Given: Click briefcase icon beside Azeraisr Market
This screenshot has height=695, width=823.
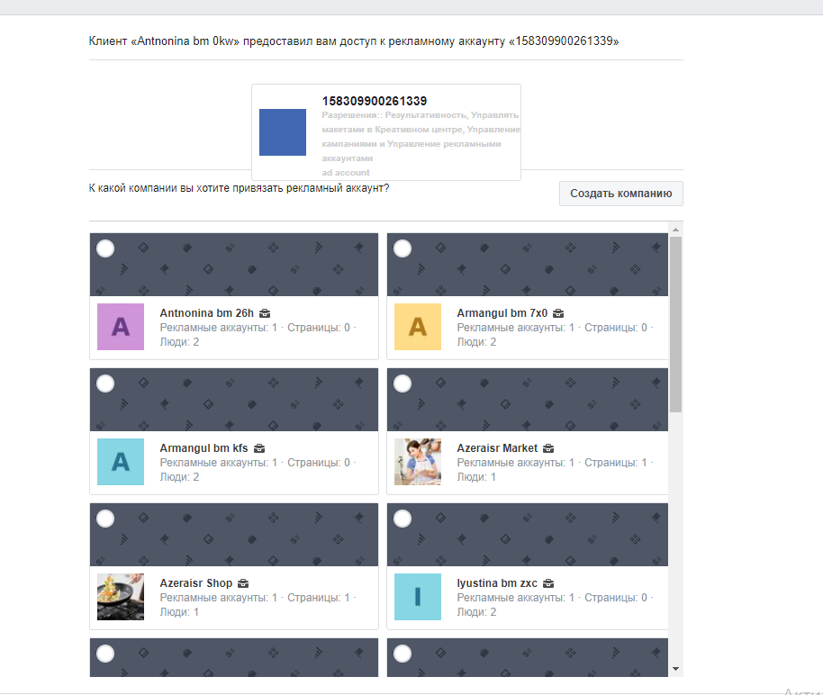Looking at the screenshot, I should tap(548, 448).
